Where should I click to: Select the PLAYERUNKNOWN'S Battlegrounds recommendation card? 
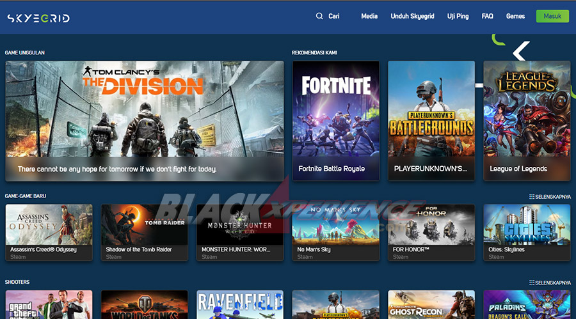[x=431, y=121]
